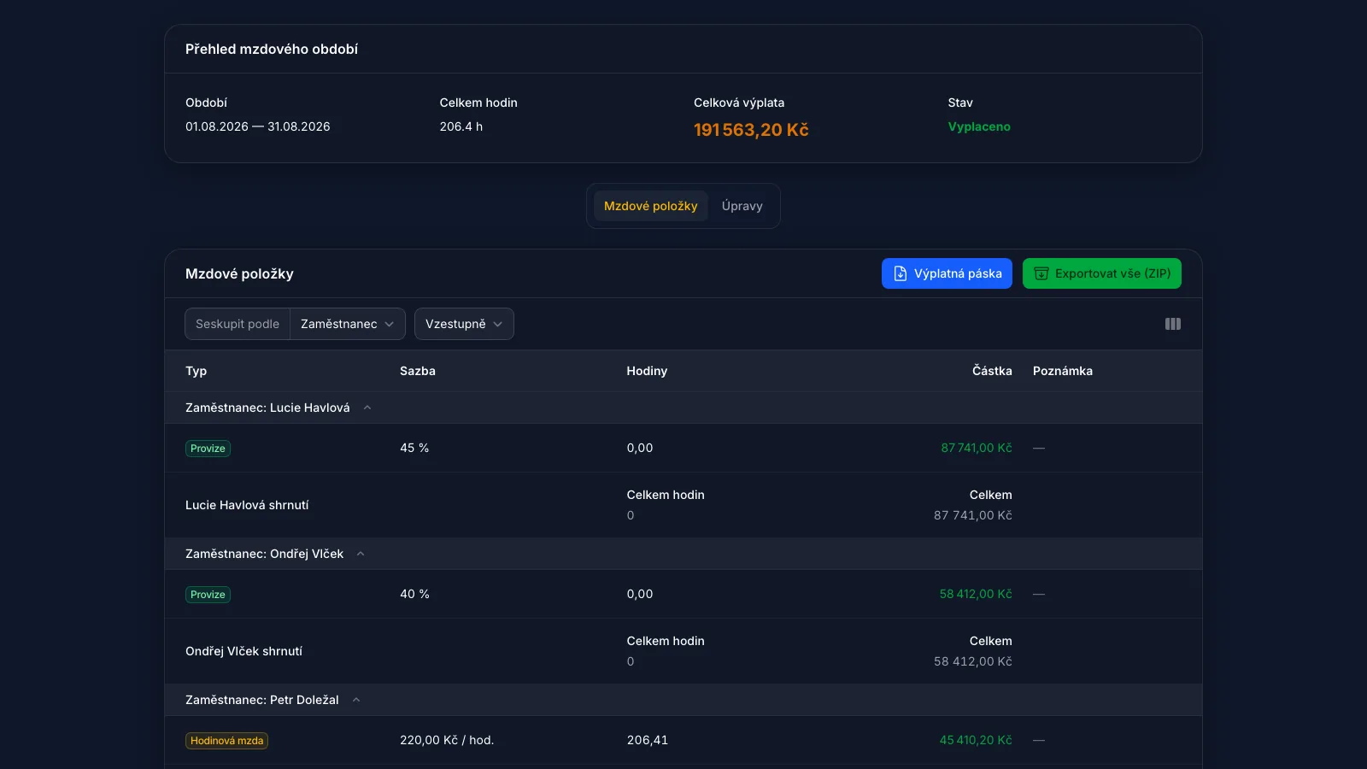The image size is (1367, 769).
Task: Click Ondřej Vlček shrnutí row label
Action: [x=243, y=651]
